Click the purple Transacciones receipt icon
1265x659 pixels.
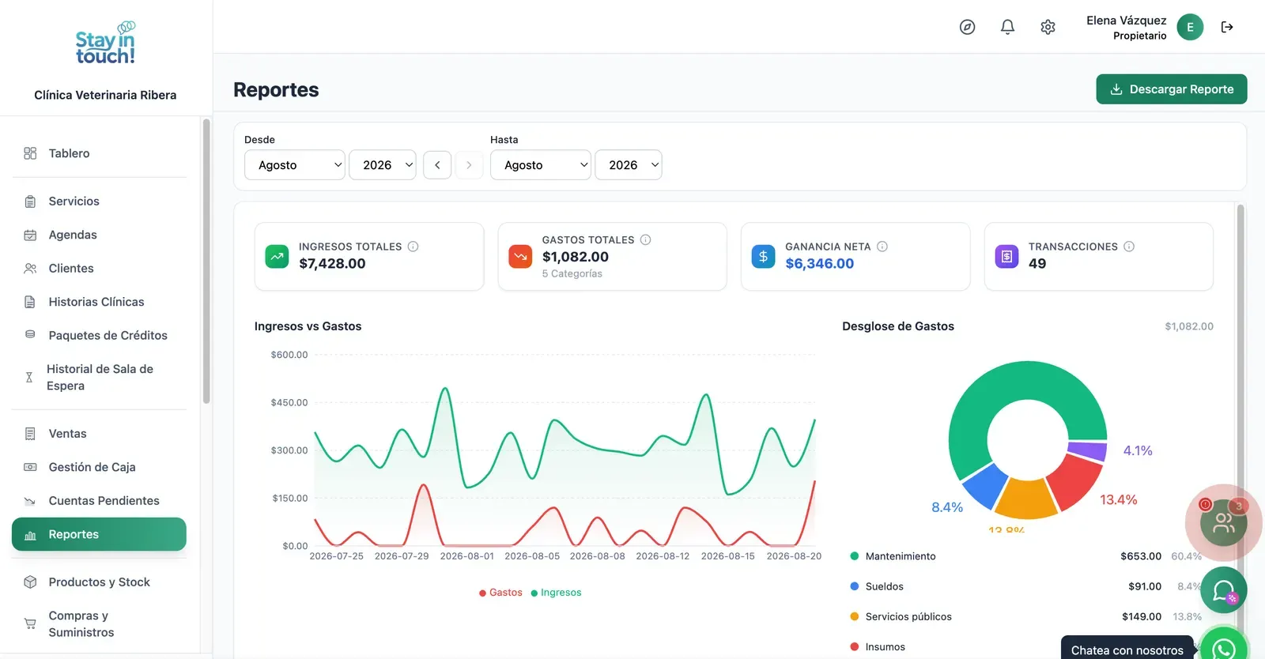(x=1006, y=256)
